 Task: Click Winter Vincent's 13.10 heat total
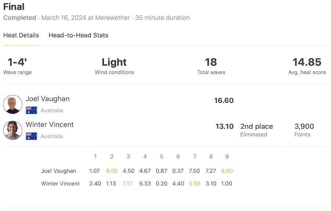(x=224, y=127)
